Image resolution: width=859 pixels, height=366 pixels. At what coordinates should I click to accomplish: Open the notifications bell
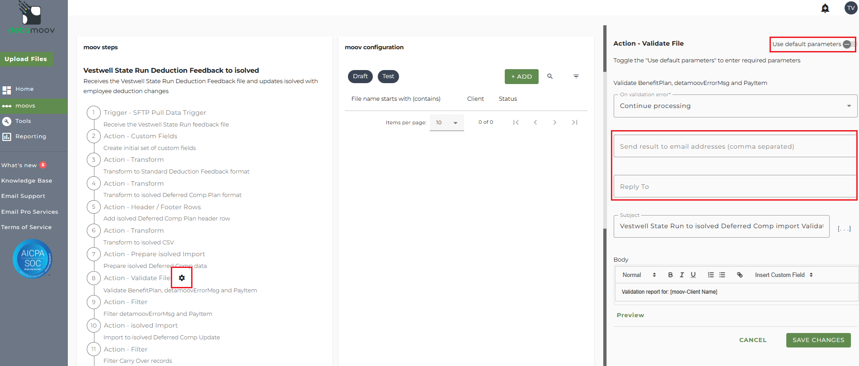tap(825, 8)
